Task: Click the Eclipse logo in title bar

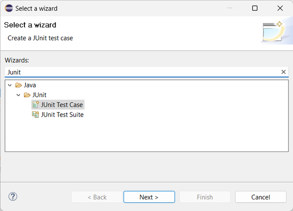Action: pos(9,8)
